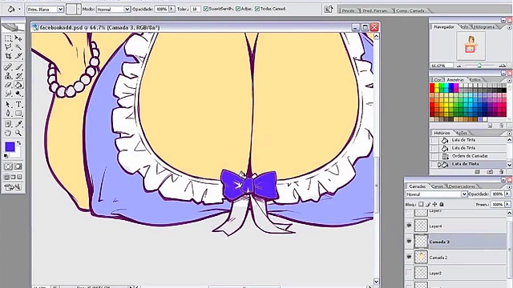This screenshot has height=288, width=513.
Task: Click the blue foreground color swatch
Action: (x=10, y=147)
